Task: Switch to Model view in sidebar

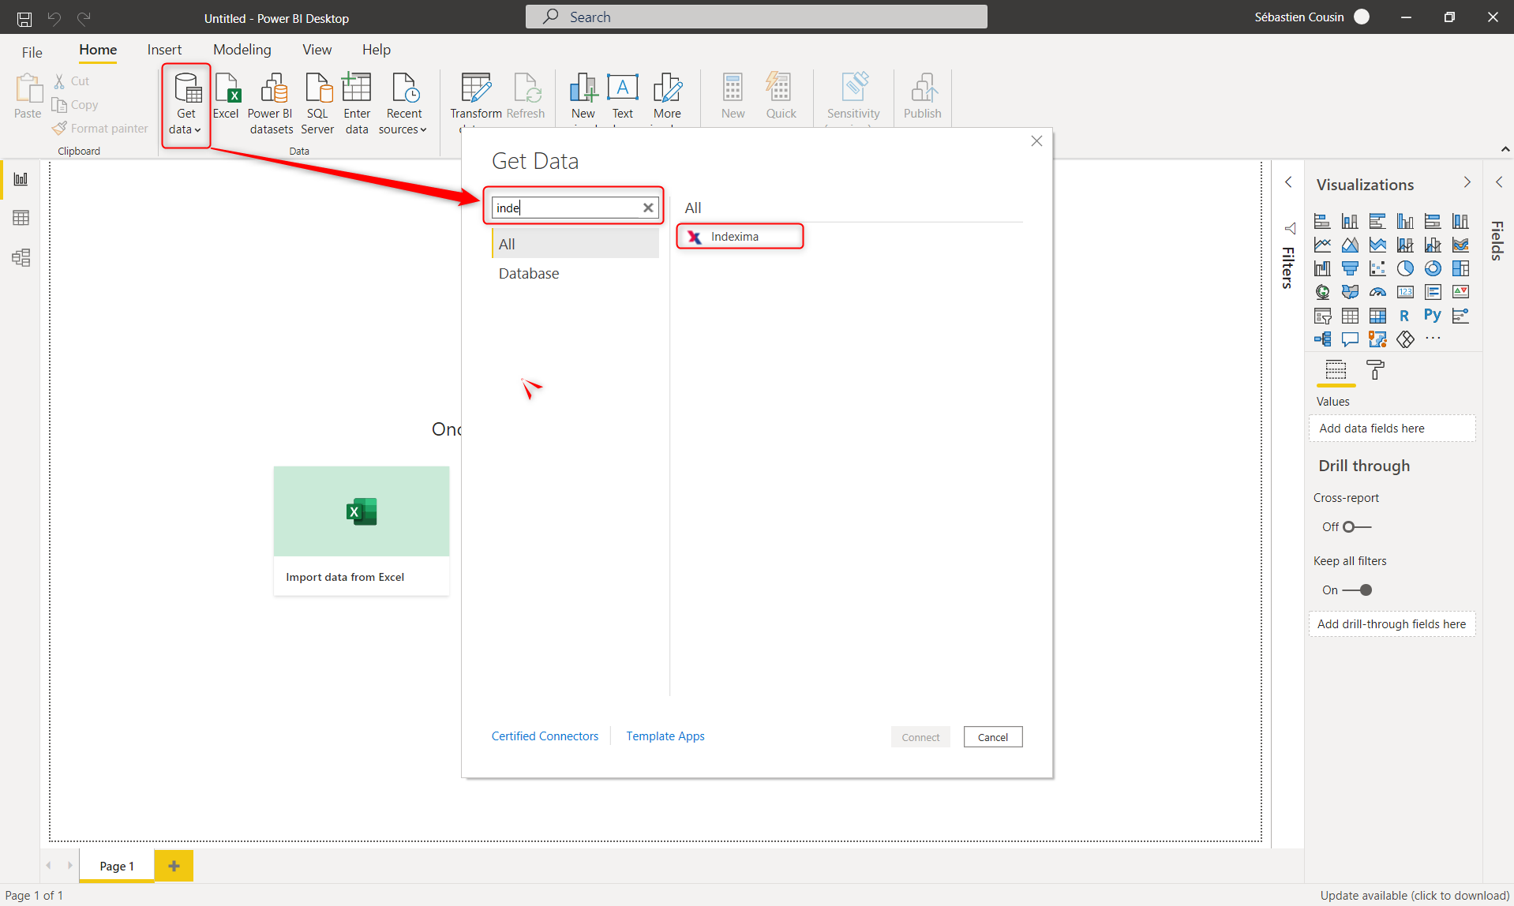Action: [21, 257]
